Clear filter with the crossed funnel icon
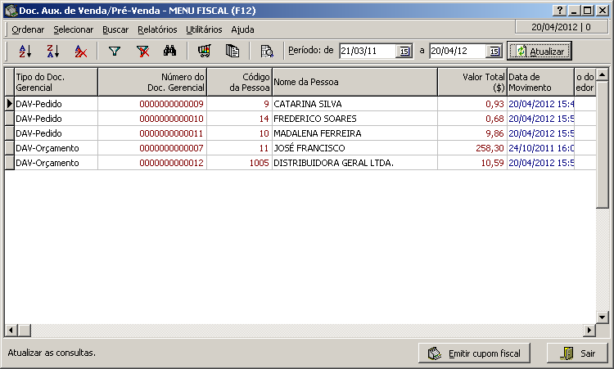The height and width of the screenshot is (369, 614). 142,51
